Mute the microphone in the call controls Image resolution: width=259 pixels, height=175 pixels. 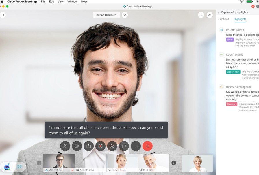coord(65,146)
